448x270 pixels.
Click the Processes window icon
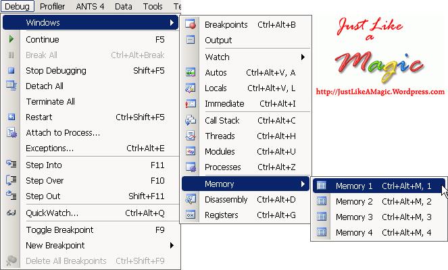[191, 167]
